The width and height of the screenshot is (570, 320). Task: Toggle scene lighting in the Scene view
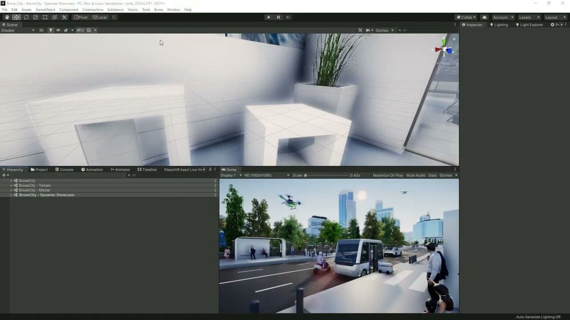51,30
